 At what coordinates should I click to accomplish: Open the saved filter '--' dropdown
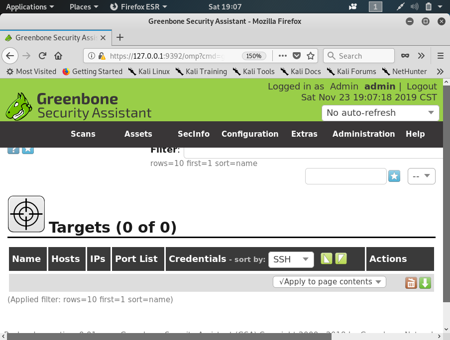421,176
